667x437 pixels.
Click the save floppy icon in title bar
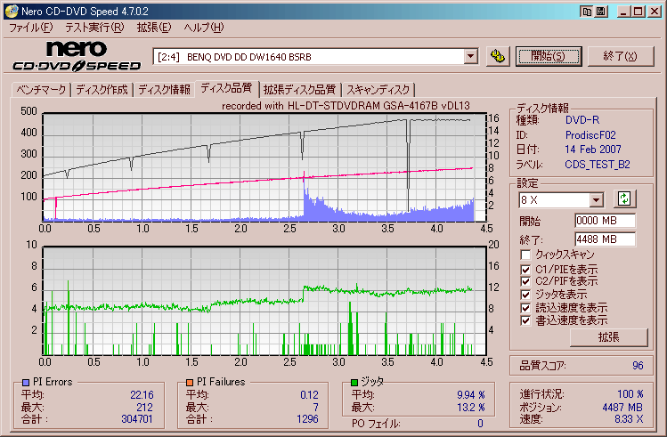tap(600, 12)
